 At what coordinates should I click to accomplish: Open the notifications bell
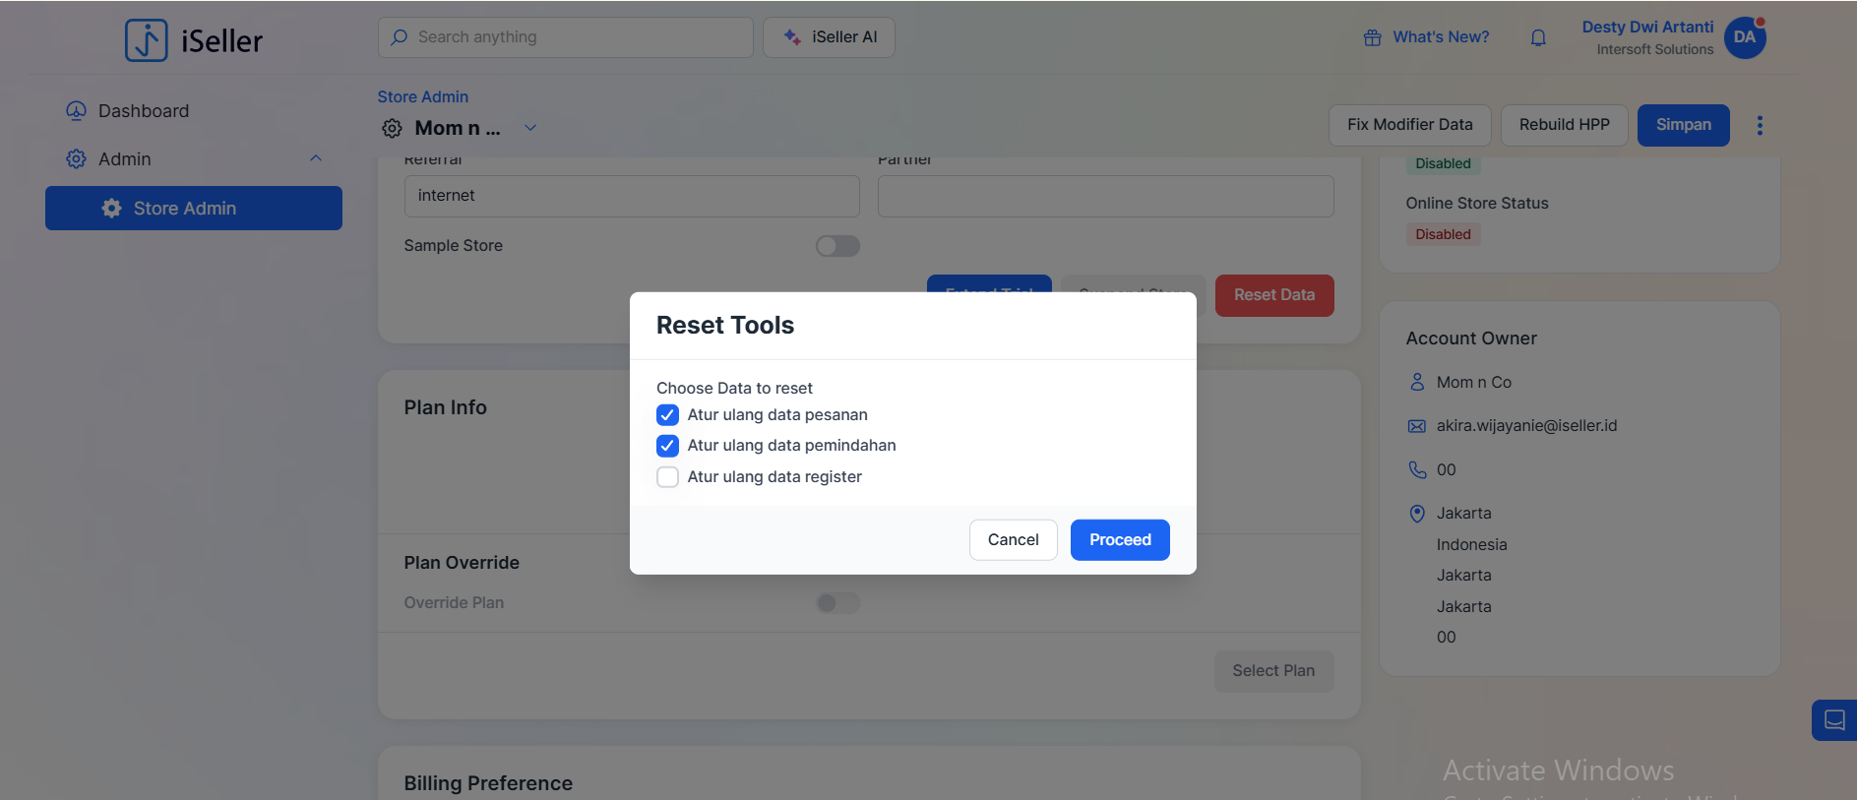(x=1538, y=37)
